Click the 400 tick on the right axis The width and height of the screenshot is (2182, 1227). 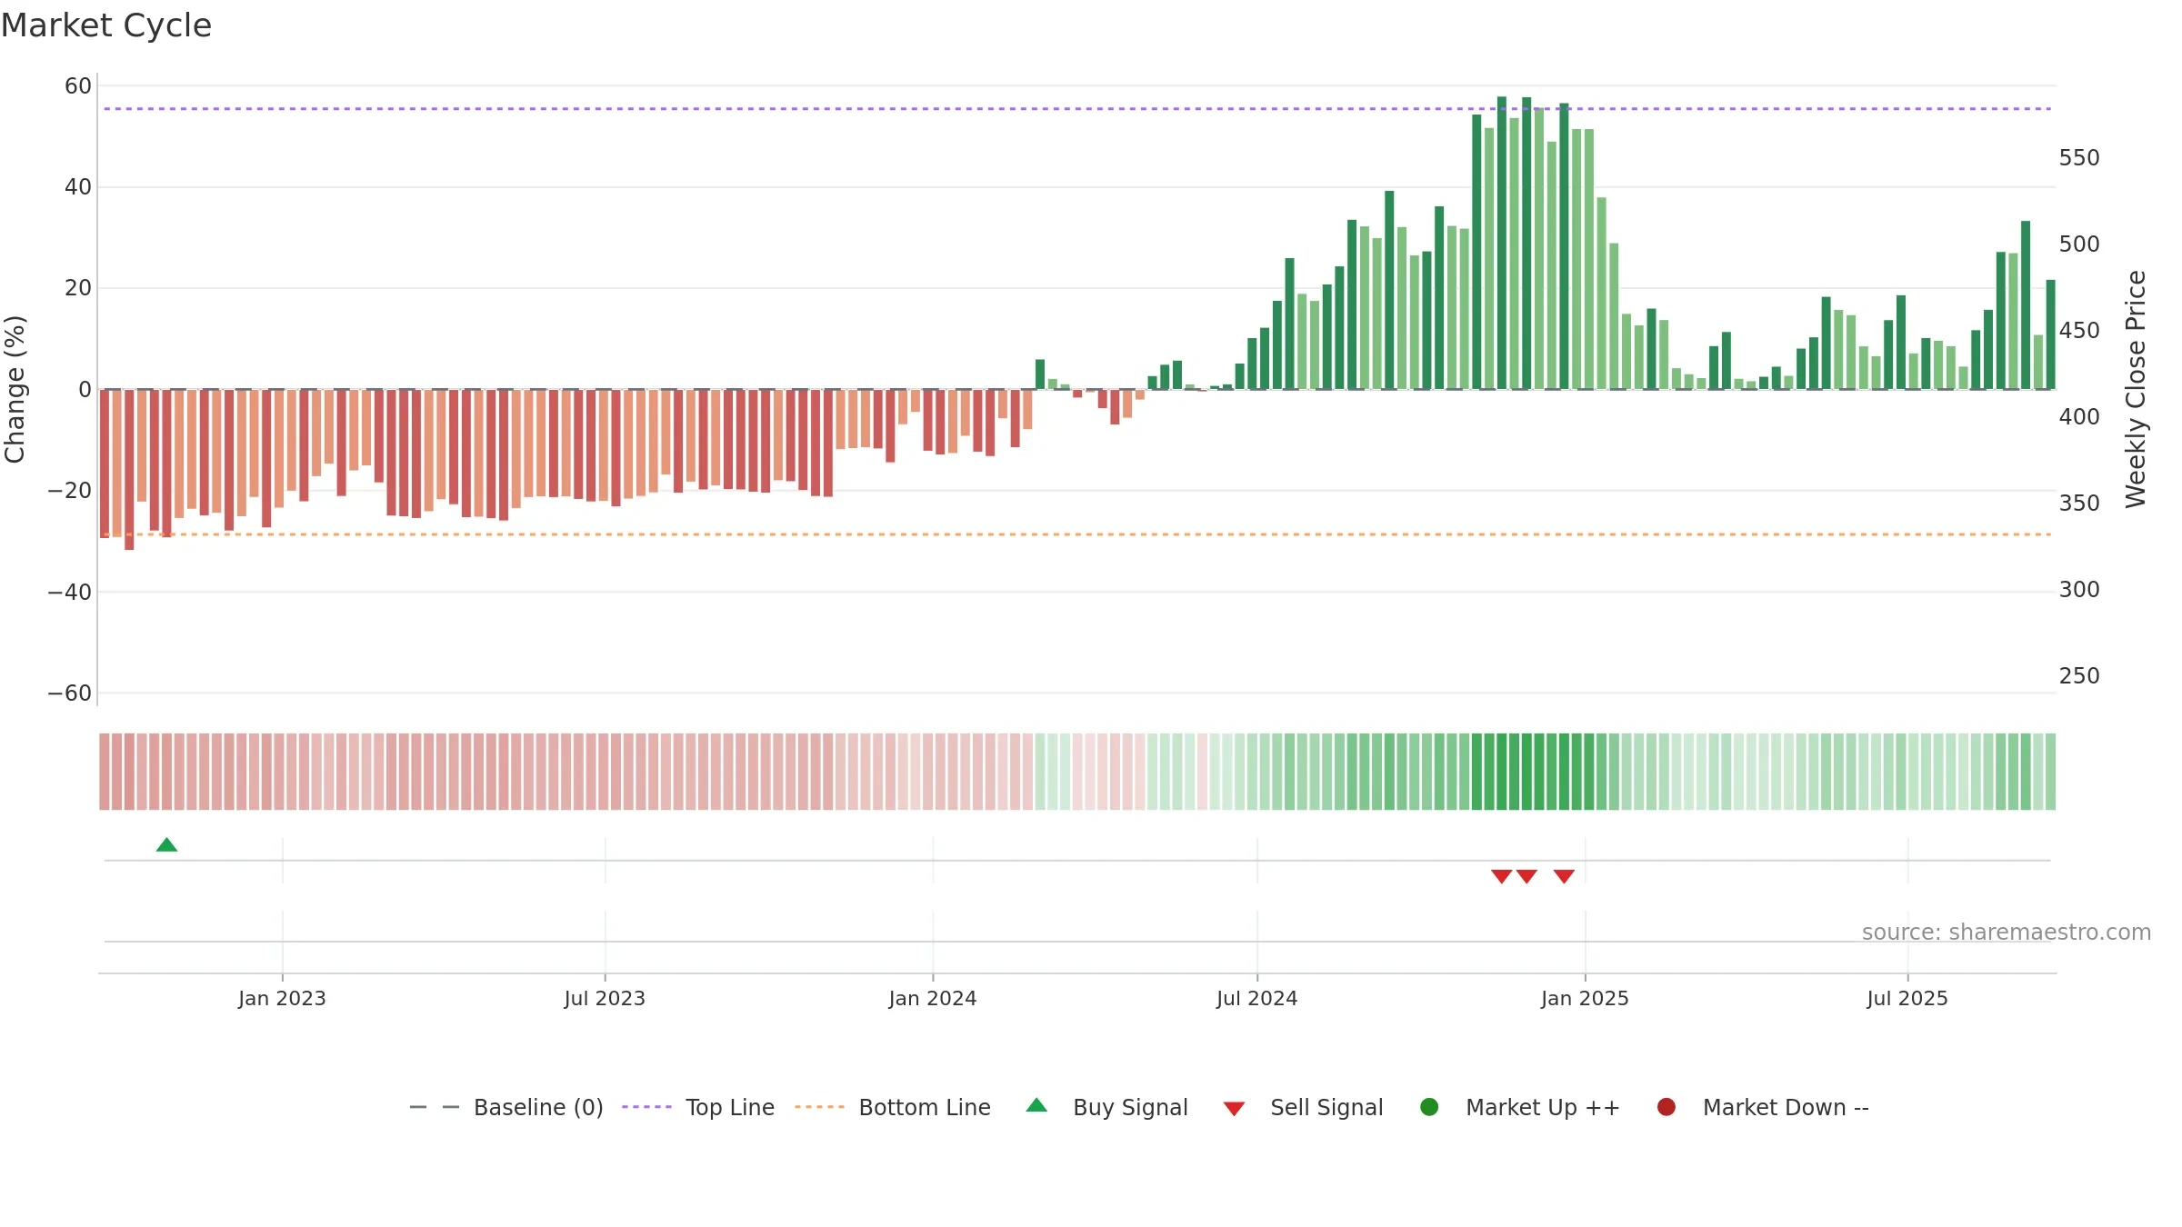point(2079,417)
